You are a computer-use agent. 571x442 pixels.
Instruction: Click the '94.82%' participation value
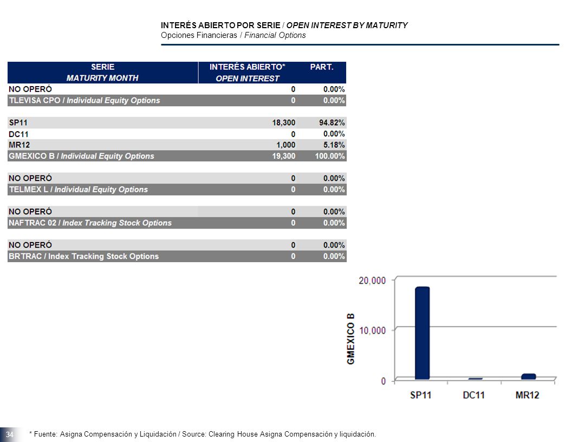pos(332,123)
